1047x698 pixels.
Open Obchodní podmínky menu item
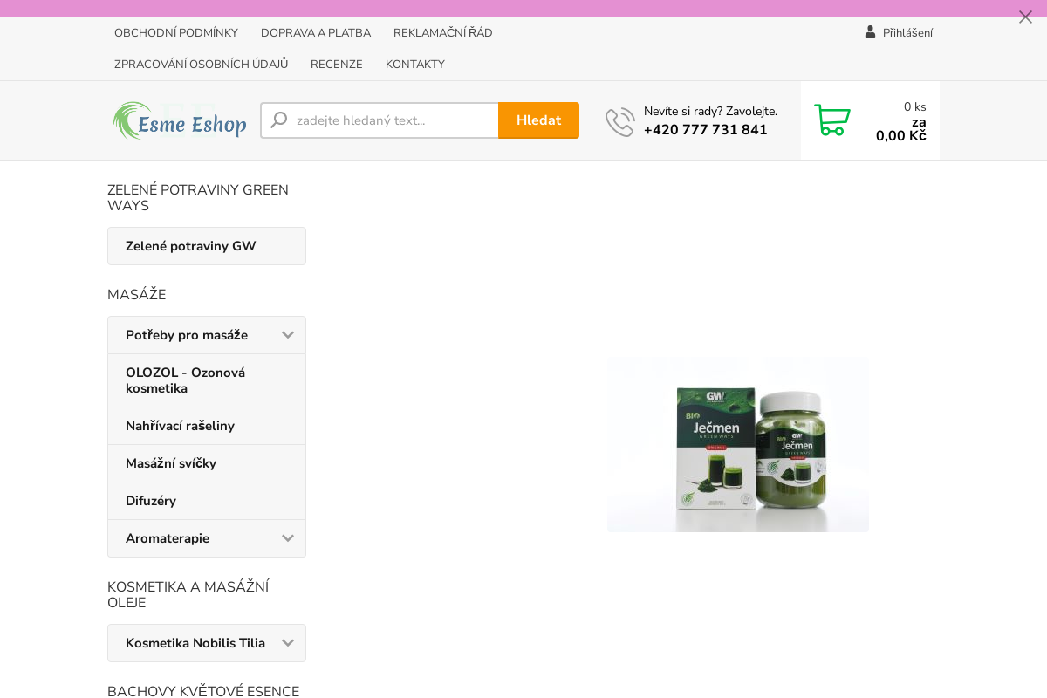[x=176, y=33]
